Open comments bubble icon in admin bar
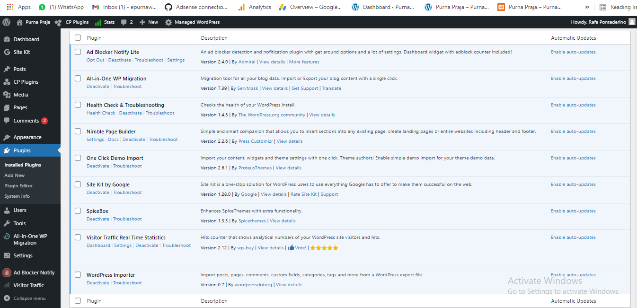This screenshot has width=637, height=308. tap(124, 22)
